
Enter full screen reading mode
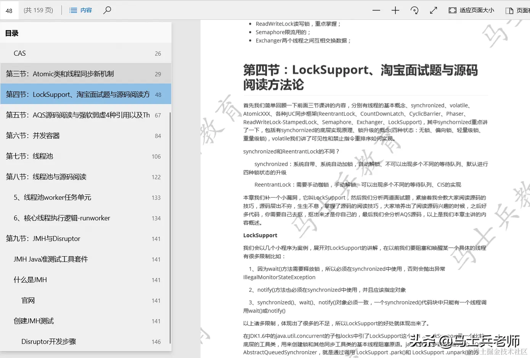click(x=434, y=10)
